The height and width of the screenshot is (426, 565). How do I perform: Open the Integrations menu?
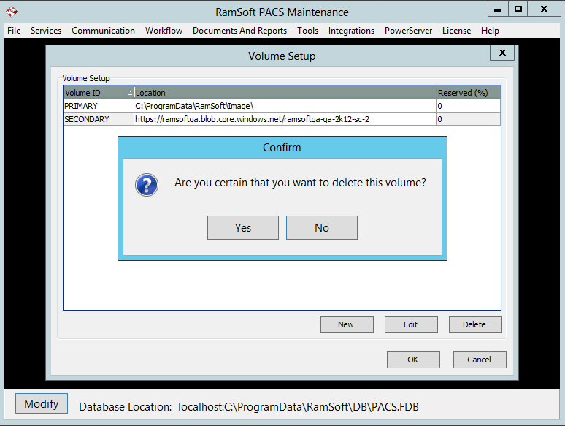(351, 31)
